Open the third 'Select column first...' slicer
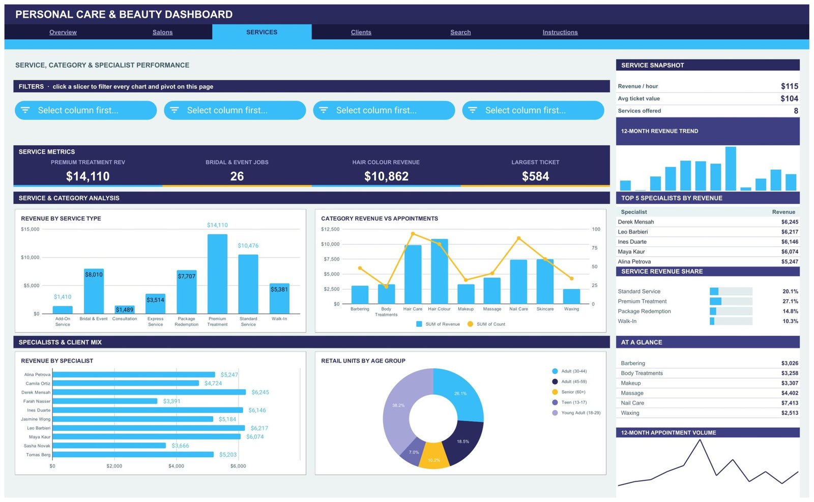The width and height of the screenshot is (814, 502). click(x=384, y=110)
